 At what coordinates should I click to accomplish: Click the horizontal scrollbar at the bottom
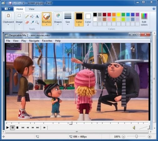point(77,132)
